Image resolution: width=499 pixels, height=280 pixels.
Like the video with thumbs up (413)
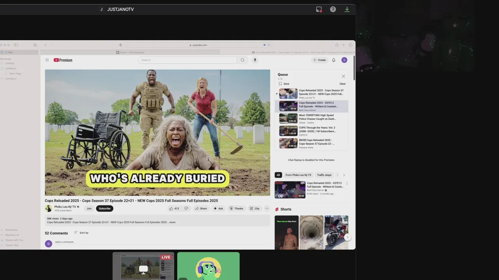tap(174, 208)
